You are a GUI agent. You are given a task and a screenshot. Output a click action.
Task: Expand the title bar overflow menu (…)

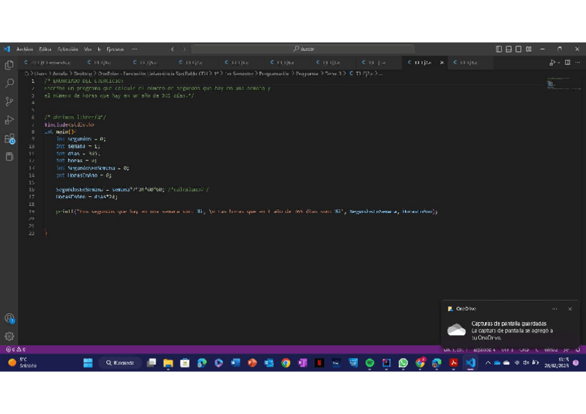pyautogui.click(x=134, y=49)
